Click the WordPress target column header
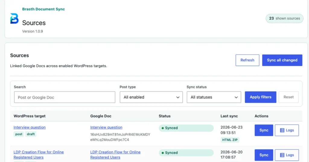Image resolution: width=309 pixels, height=162 pixels. pos(30,116)
